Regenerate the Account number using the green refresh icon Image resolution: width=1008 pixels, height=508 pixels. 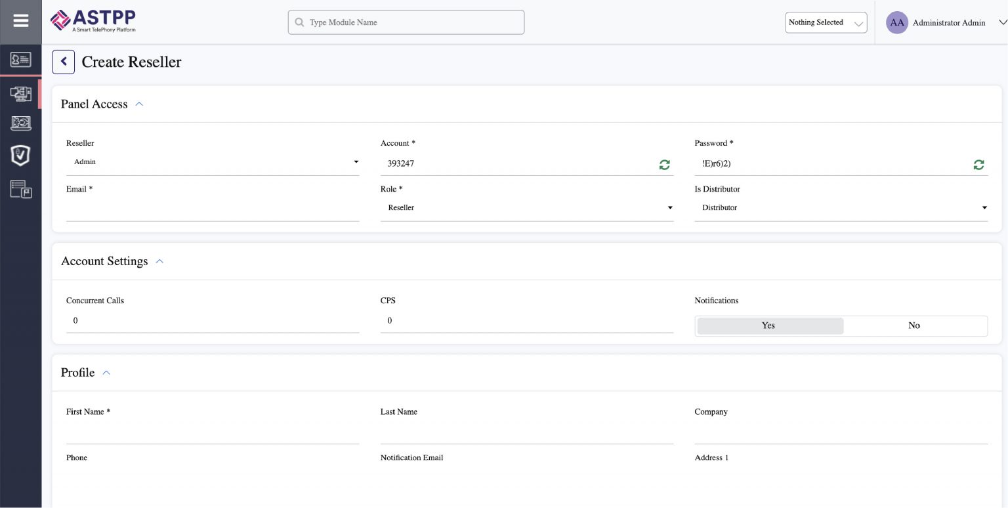coord(664,165)
